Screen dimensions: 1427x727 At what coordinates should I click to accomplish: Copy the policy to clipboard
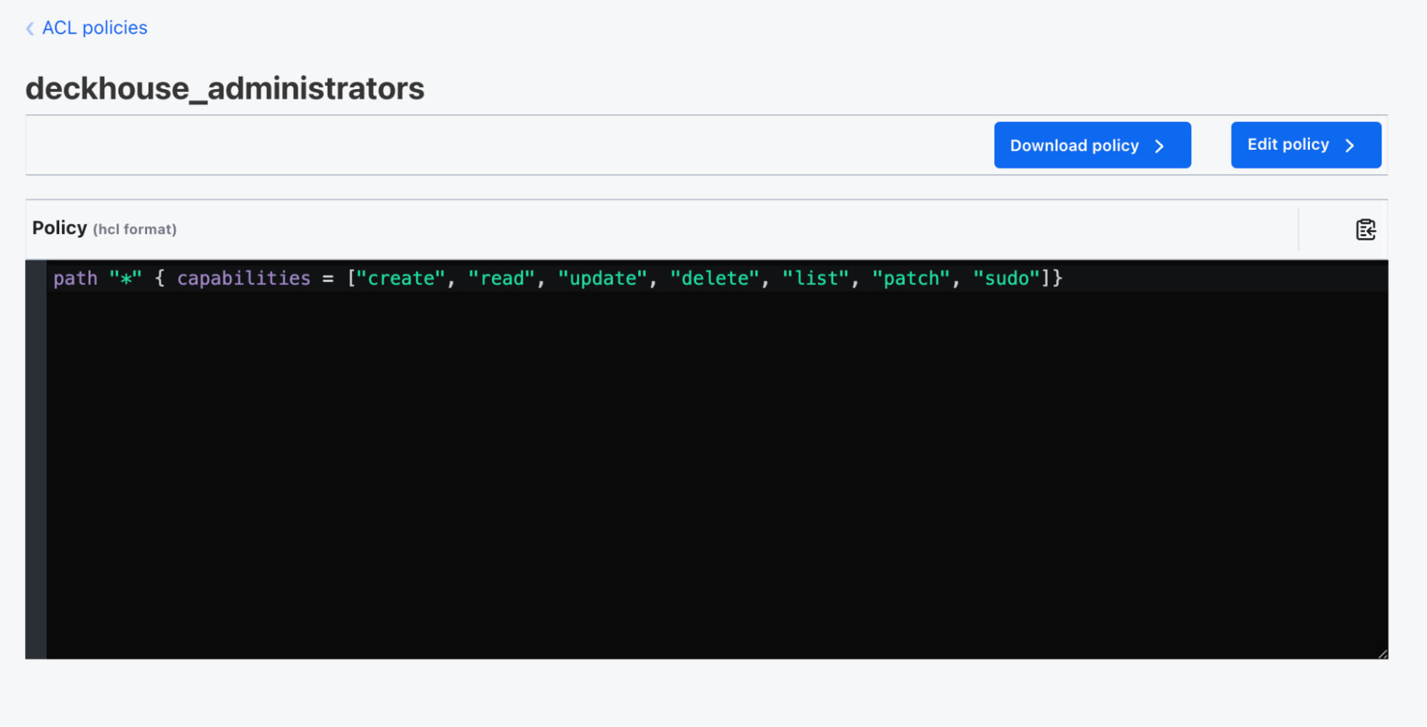pyautogui.click(x=1365, y=230)
